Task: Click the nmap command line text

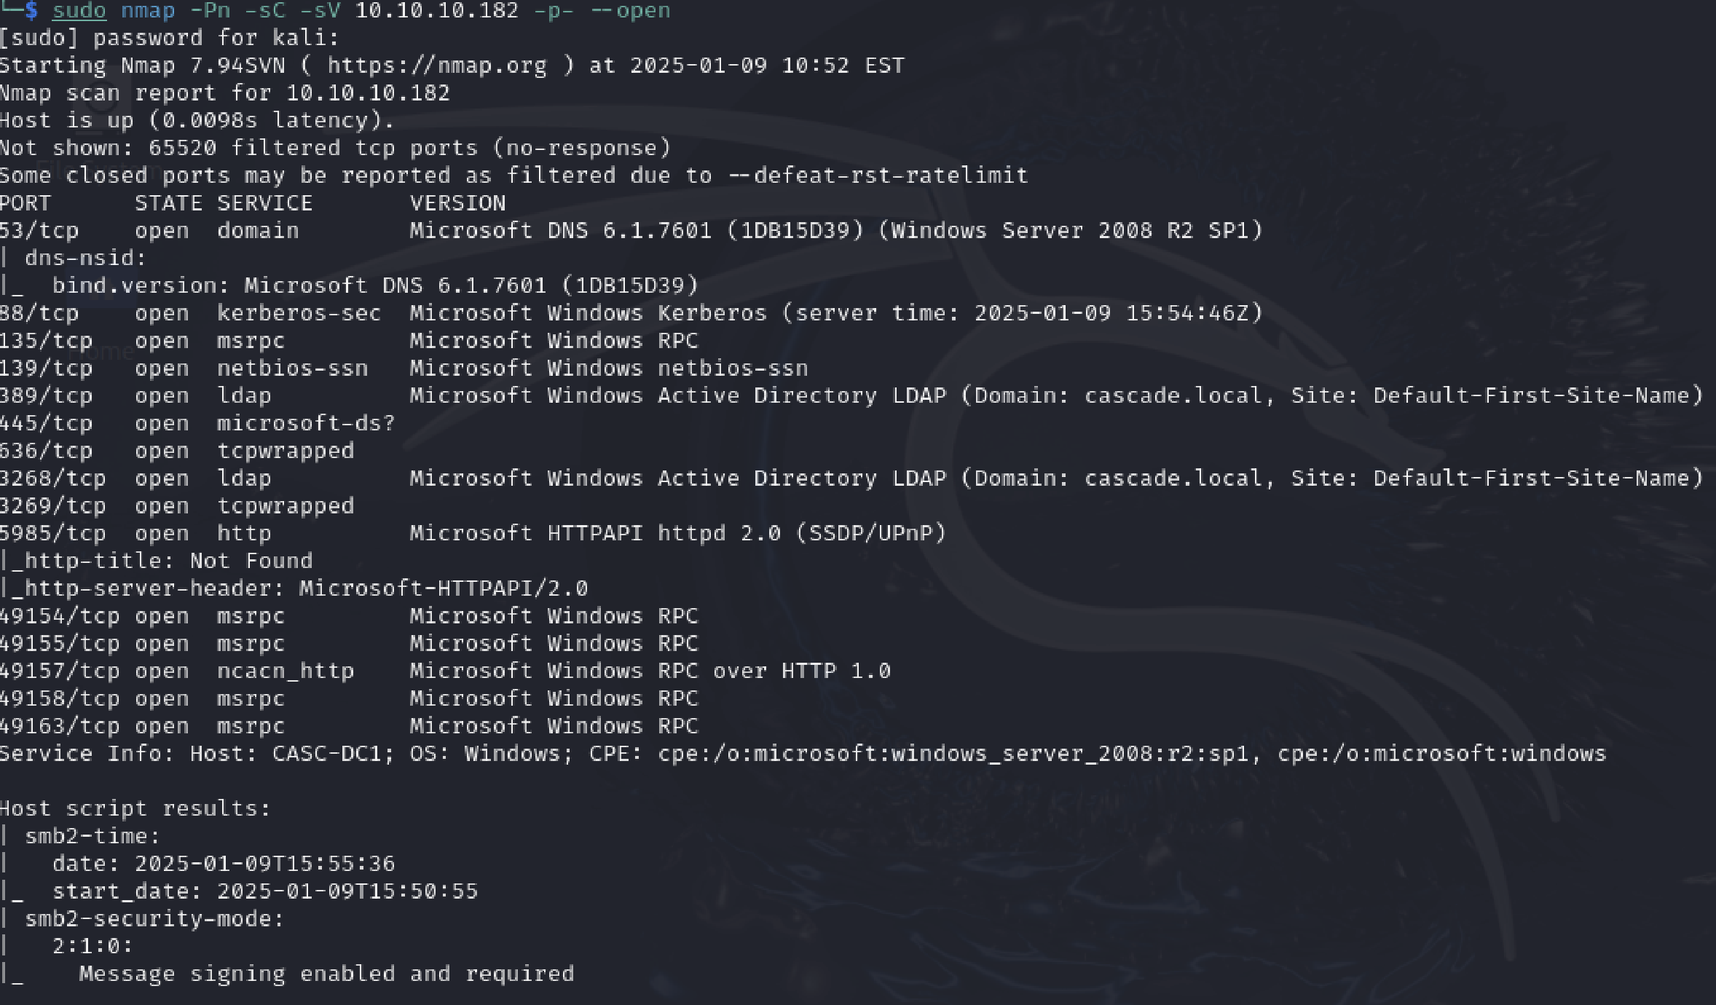Action: click(361, 11)
